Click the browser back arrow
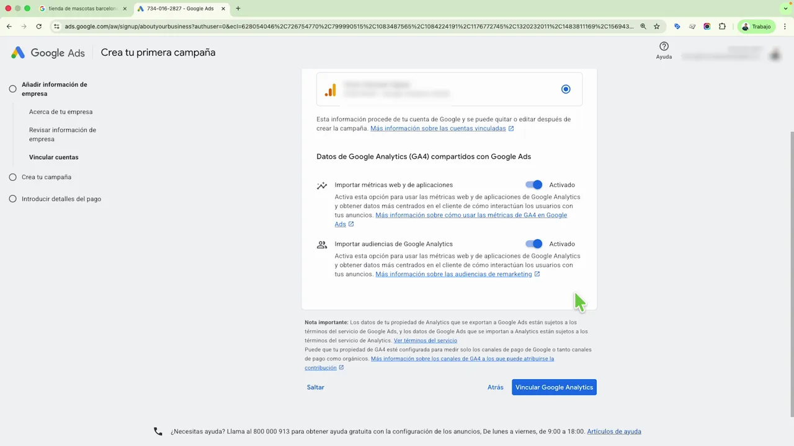The image size is (794, 446). (x=9, y=27)
